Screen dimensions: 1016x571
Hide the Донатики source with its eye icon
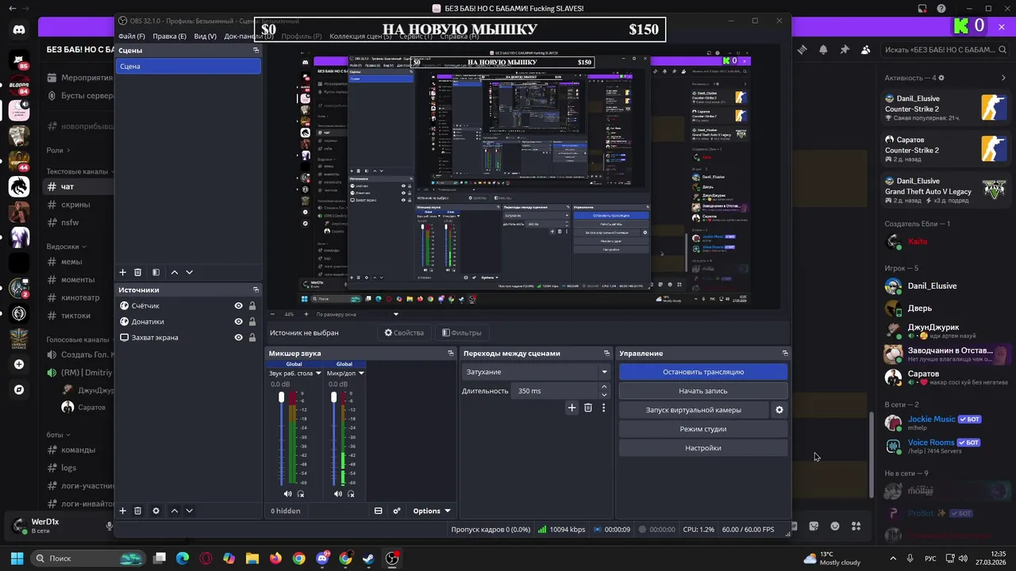tap(238, 321)
